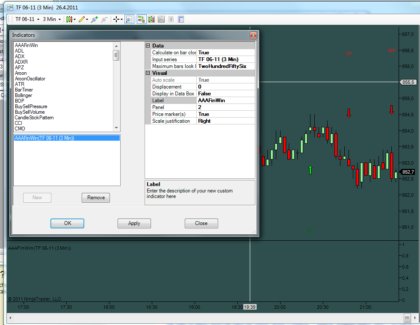Open the data series candlestick icon

[x=151, y=19]
